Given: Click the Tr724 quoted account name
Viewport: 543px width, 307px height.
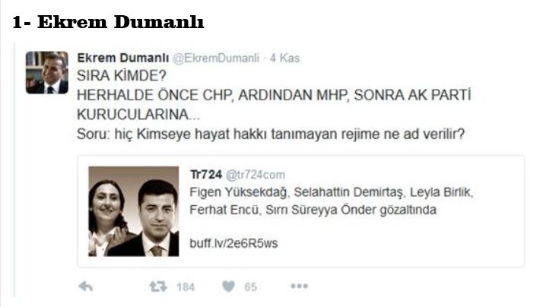Looking at the screenshot, I should pos(206,175).
